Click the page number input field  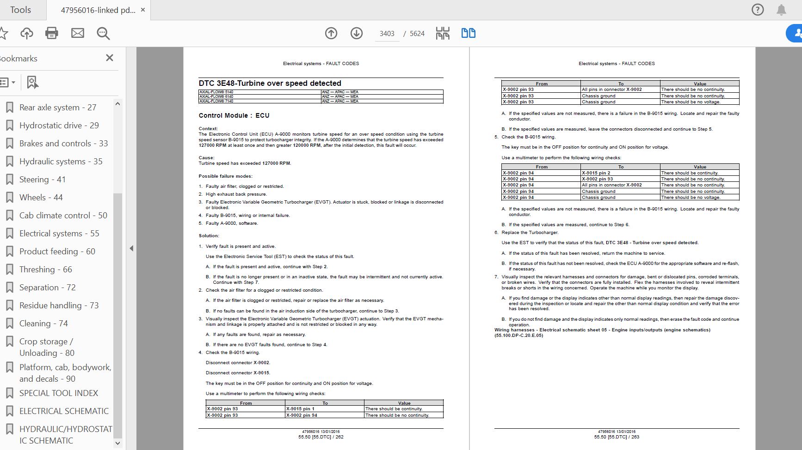point(387,34)
